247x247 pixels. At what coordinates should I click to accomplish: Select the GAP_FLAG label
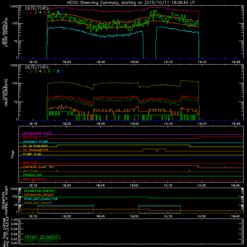pyautogui.click(x=30, y=137)
